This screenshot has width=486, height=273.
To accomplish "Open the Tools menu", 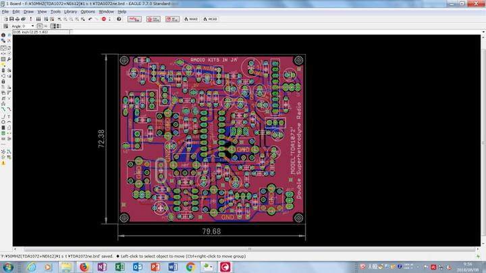I will point(55,11).
